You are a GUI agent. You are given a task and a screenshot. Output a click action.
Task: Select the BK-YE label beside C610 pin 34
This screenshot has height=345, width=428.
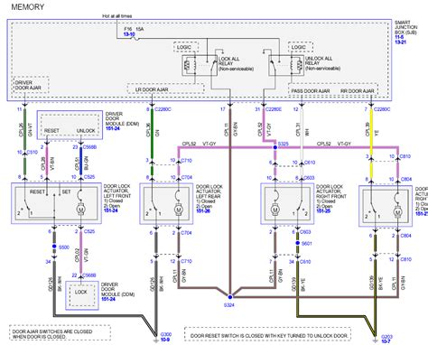[x=303, y=284]
